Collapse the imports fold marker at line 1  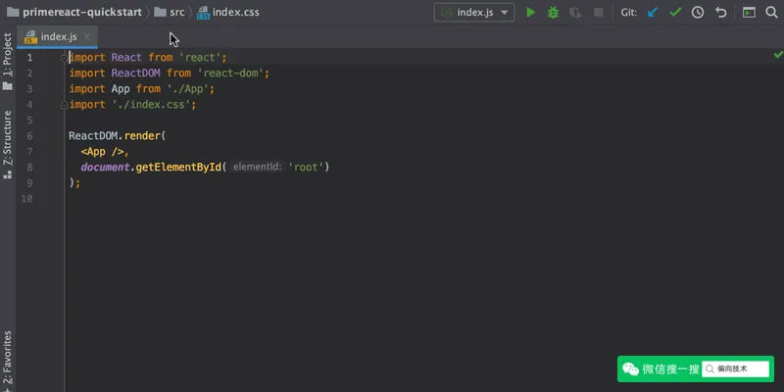(x=64, y=58)
